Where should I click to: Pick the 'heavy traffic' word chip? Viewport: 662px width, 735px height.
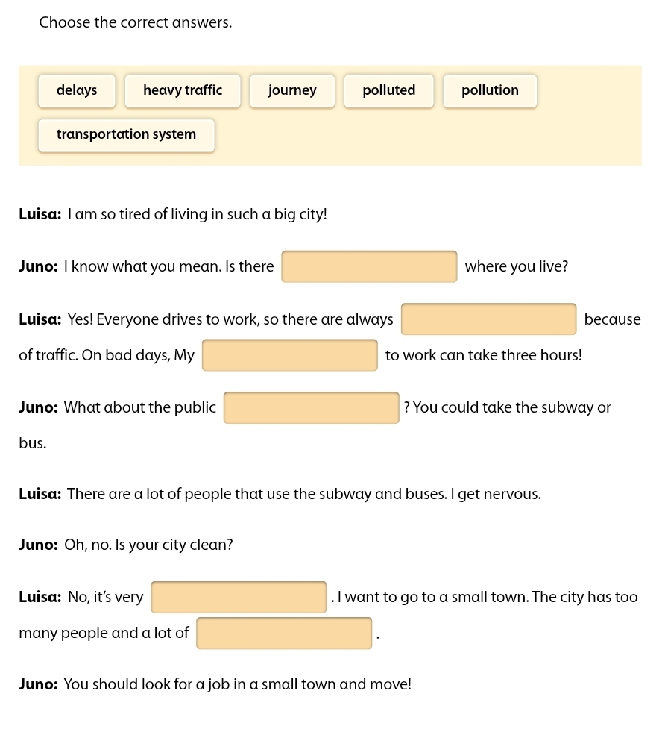[x=183, y=91]
